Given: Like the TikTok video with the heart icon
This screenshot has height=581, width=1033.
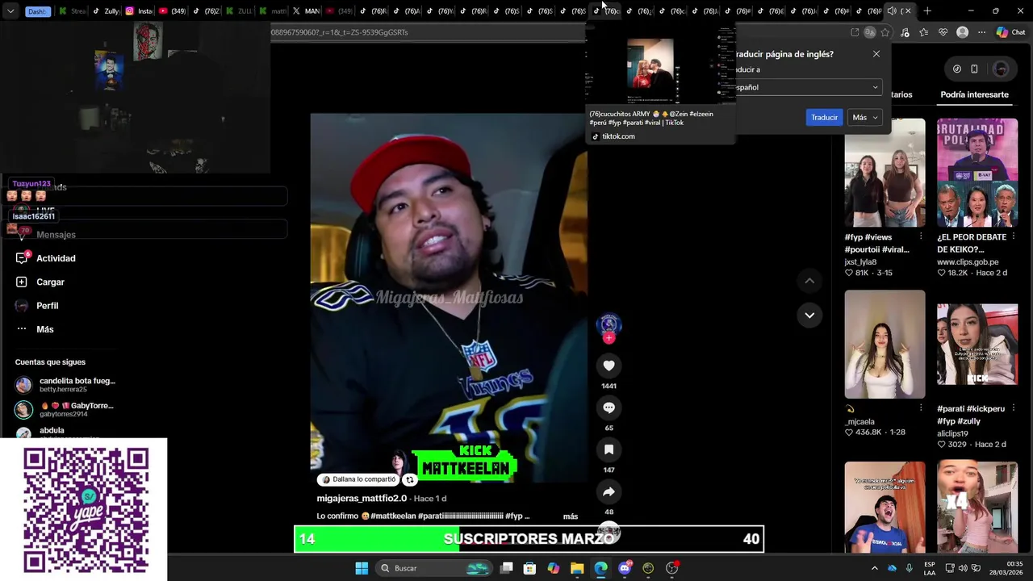Looking at the screenshot, I should (609, 366).
